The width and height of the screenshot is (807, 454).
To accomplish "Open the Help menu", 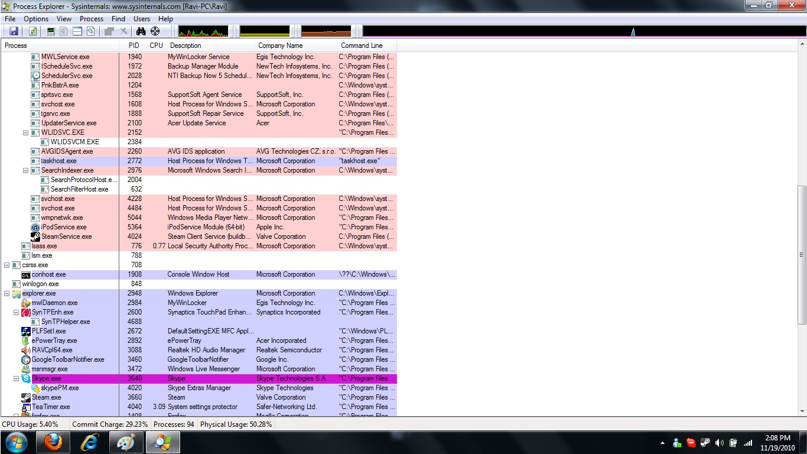I will pyautogui.click(x=166, y=19).
